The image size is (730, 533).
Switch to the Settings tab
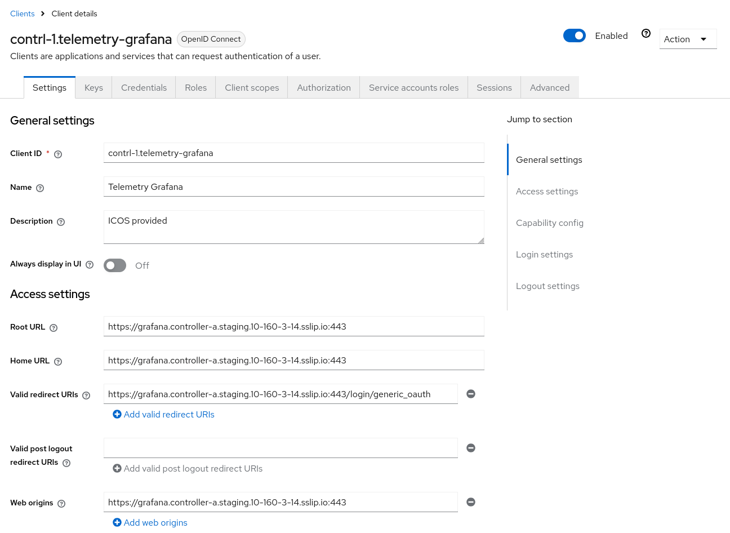(x=50, y=87)
